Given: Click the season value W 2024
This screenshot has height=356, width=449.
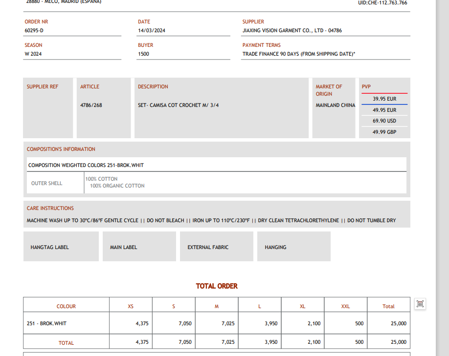Looking at the screenshot, I should click(x=33, y=54).
